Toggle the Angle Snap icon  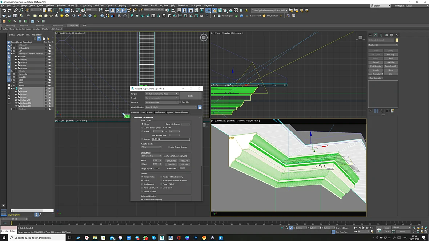coord(124,11)
